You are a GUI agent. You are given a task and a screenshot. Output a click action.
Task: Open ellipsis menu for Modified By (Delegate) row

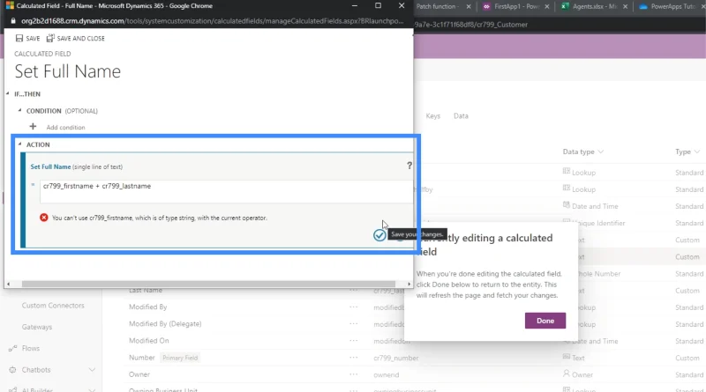354,323
